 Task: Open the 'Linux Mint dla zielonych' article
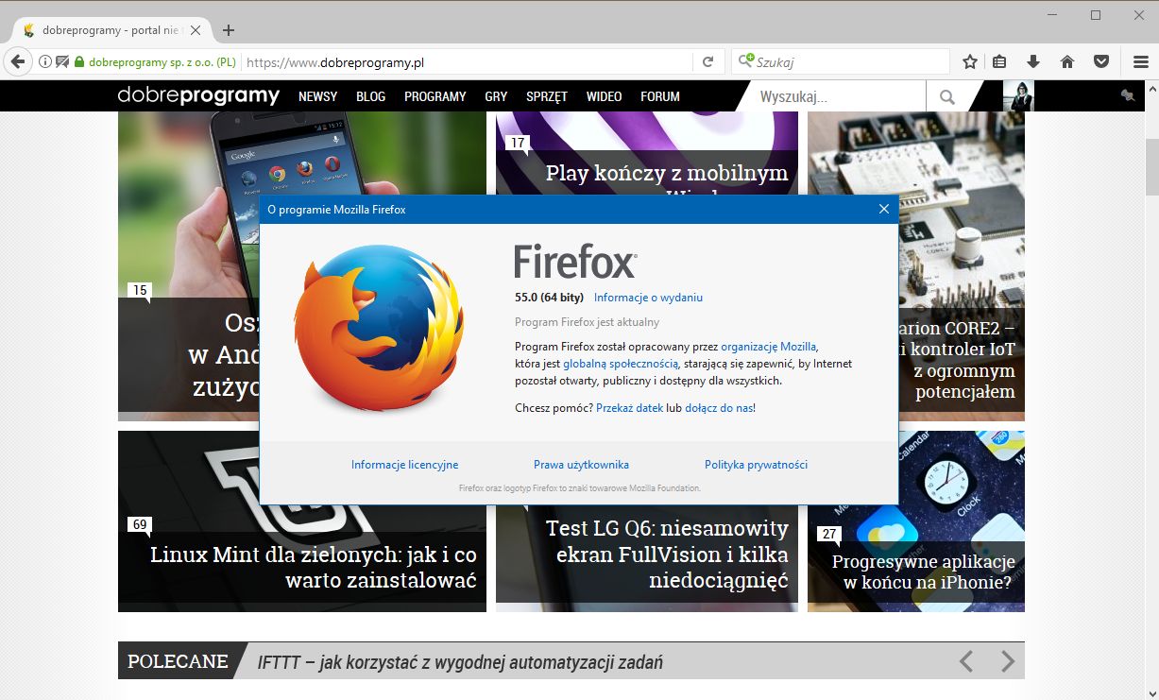[314, 567]
